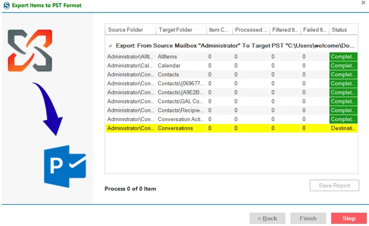Select the AllItems row
Image resolution: width=369 pixels, height=226 pixels.
point(231,57)
